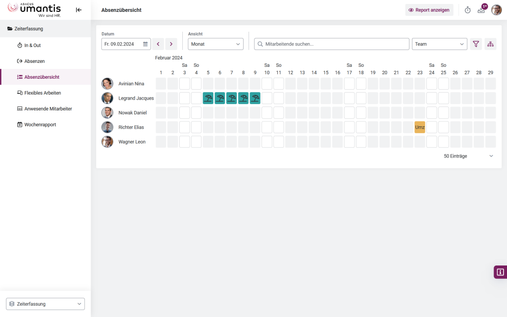Click the orange Umz absence on February 23
Image resolution: width=507 pixels, height=317 pixels.
[x=420, y=127]
